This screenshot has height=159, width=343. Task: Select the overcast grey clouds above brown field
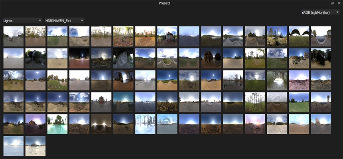click(x=277, y=102)
